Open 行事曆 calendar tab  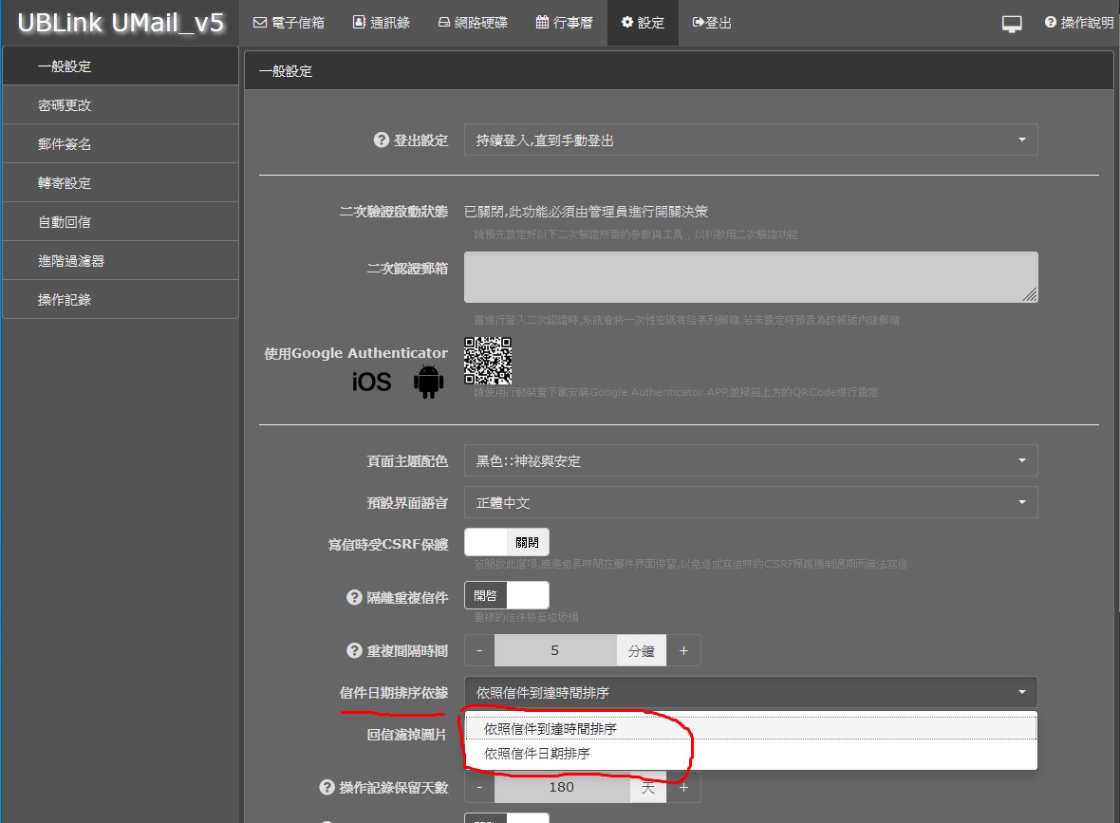(x=564, y=23)
